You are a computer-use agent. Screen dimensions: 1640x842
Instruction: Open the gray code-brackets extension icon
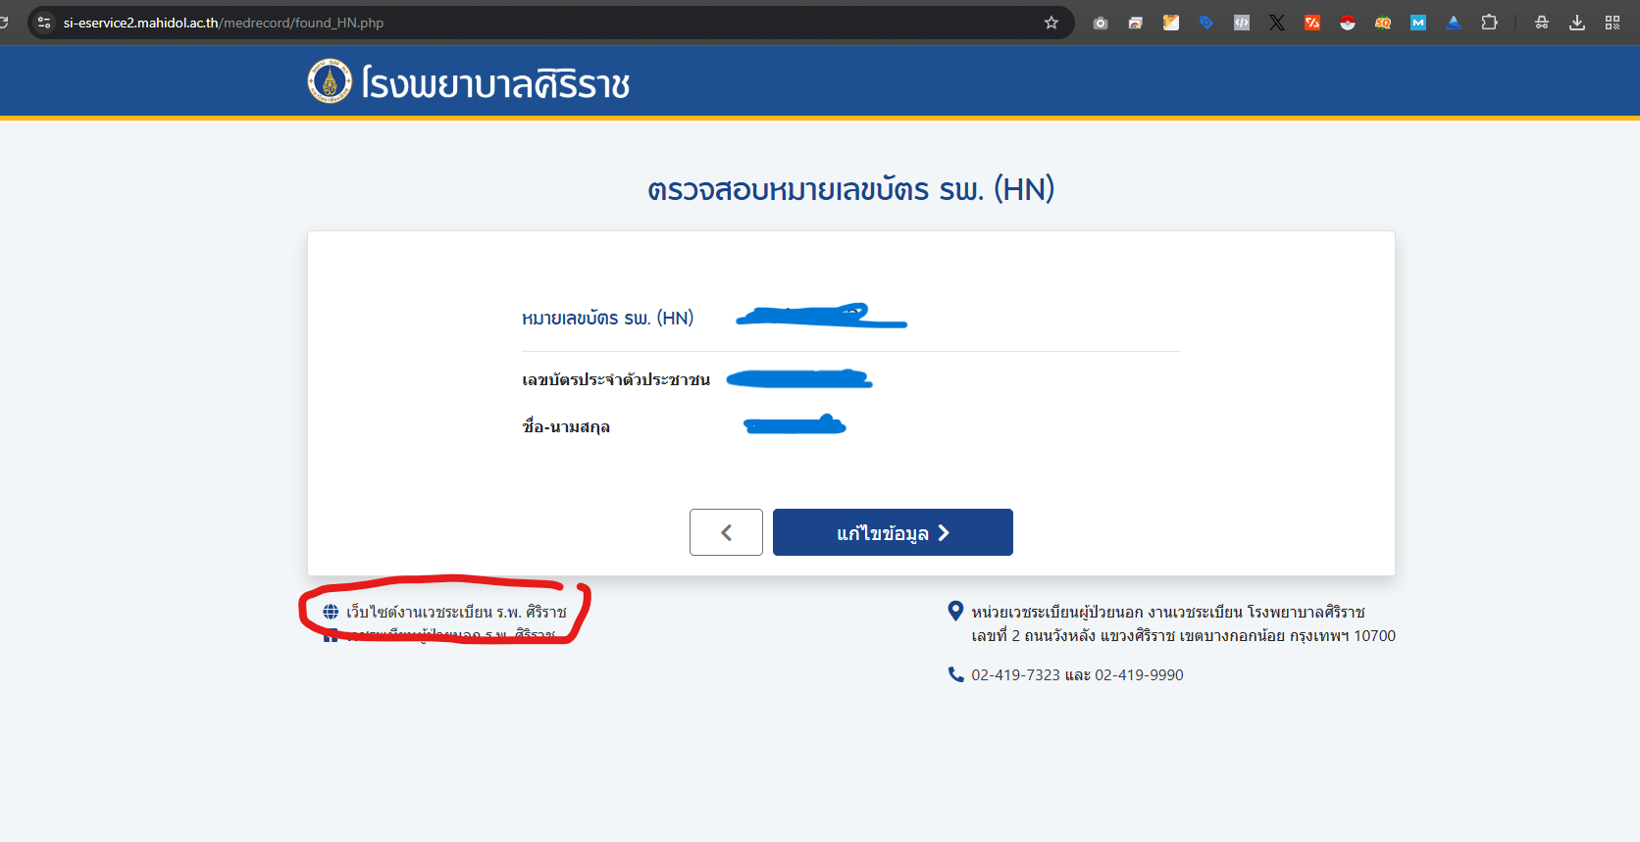(x=1242, y=23)
